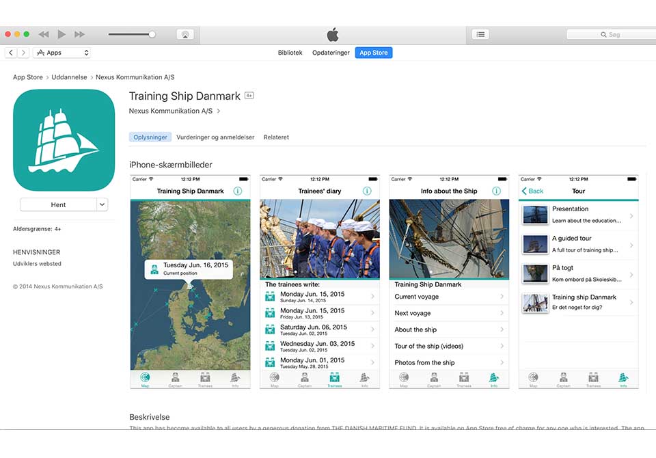656x458 pixels.
Task: Click the Info ship icon in first screenshot
Action: (235, 379)
